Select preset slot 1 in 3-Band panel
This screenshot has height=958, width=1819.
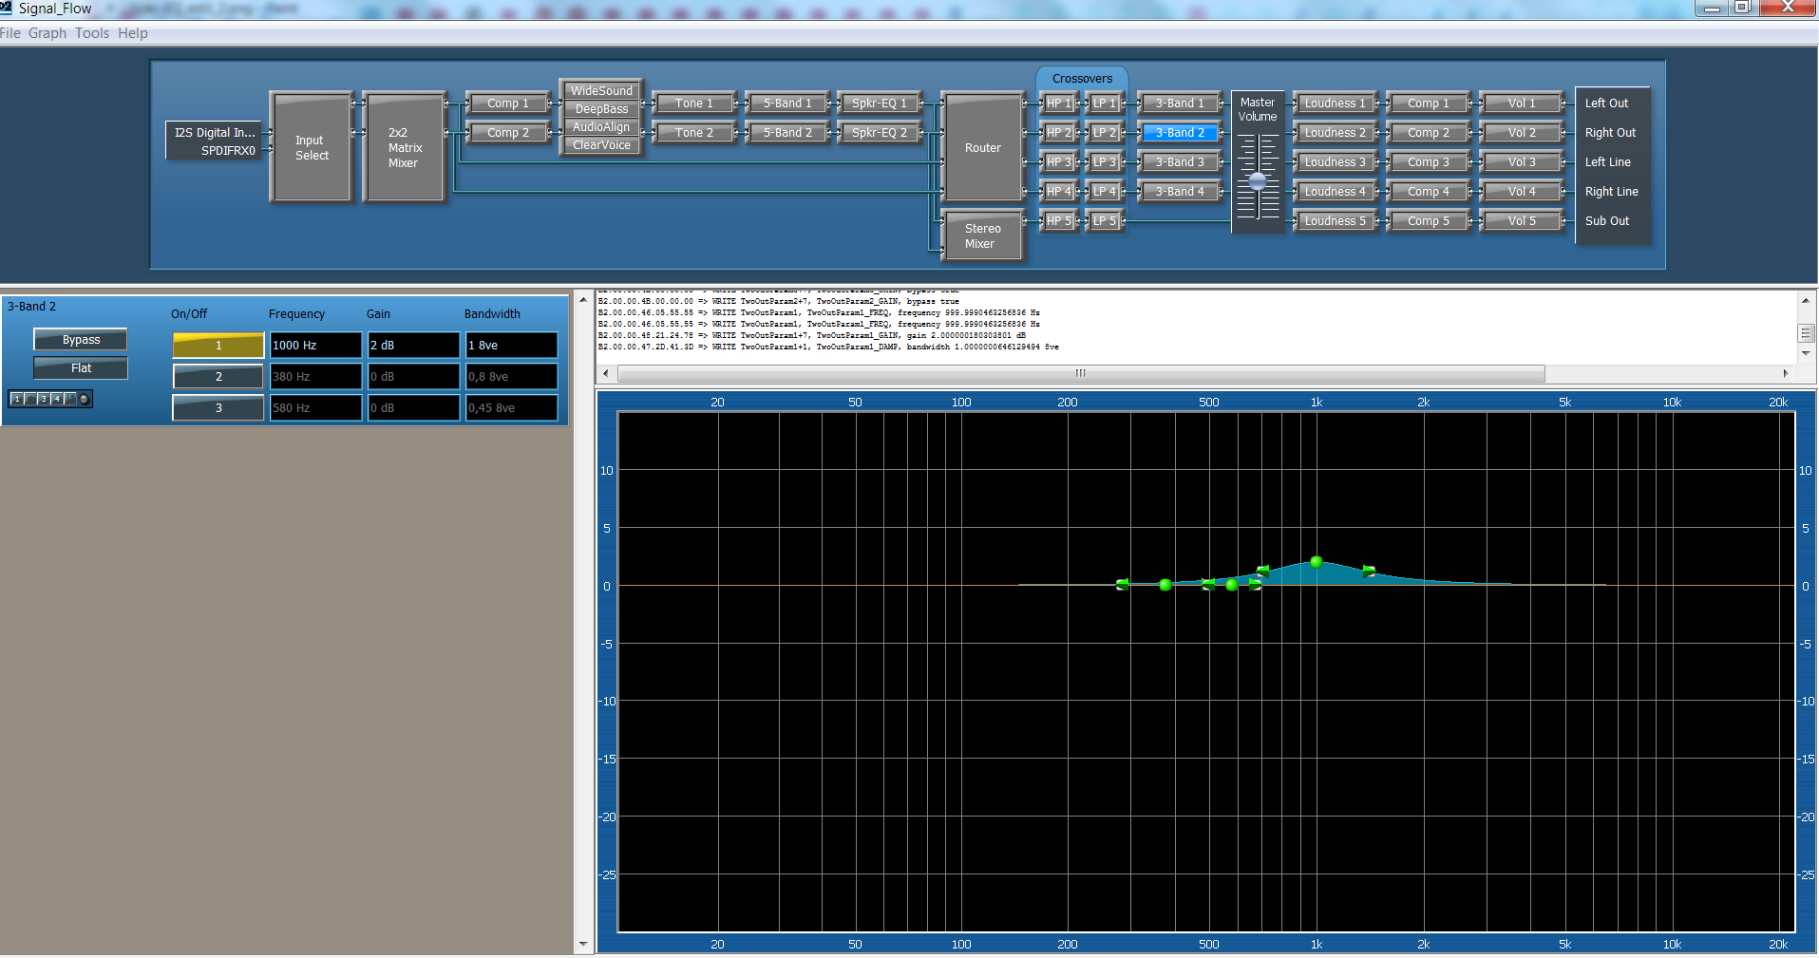16,399
